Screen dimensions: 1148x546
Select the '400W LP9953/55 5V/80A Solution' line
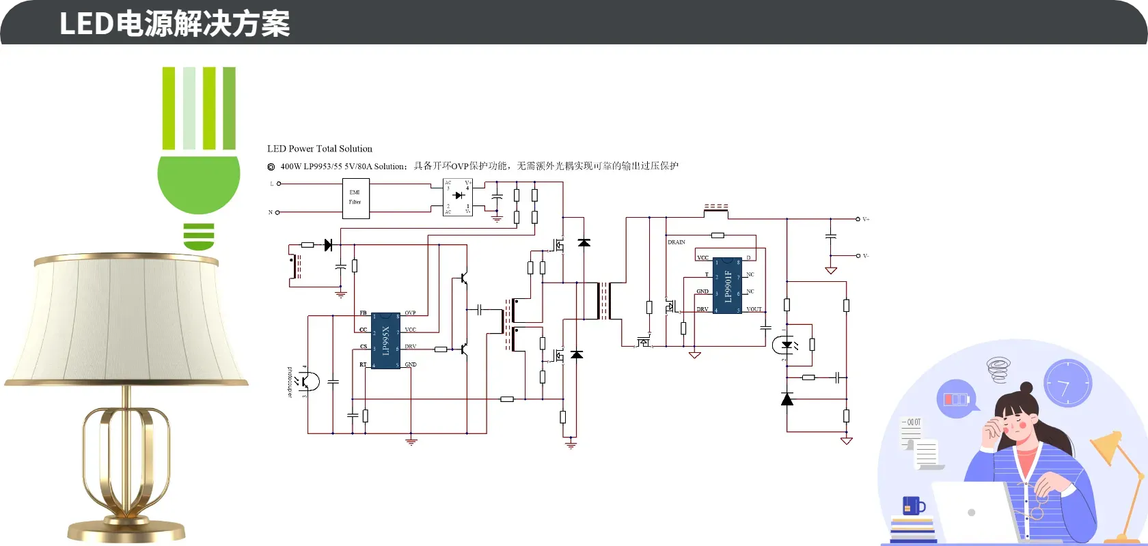(472, 166)
